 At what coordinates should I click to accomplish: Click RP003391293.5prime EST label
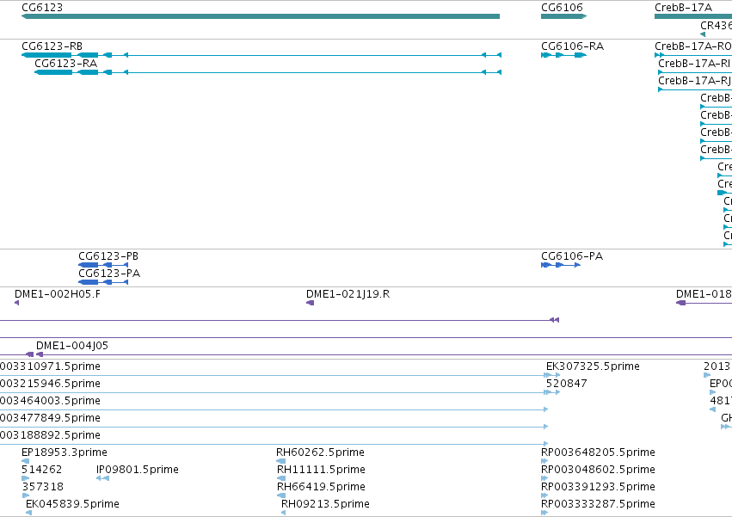[x=598, y=487]
